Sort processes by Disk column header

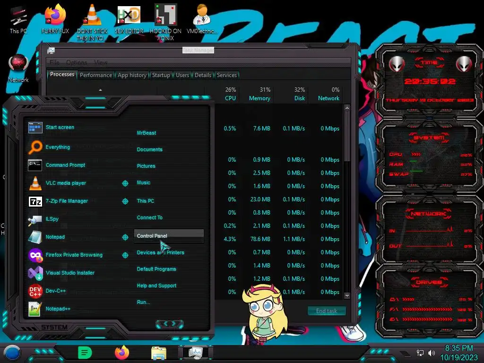(299, 94)
